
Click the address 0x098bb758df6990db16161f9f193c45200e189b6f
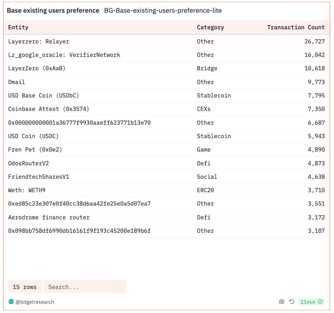[x=79, y=231]
